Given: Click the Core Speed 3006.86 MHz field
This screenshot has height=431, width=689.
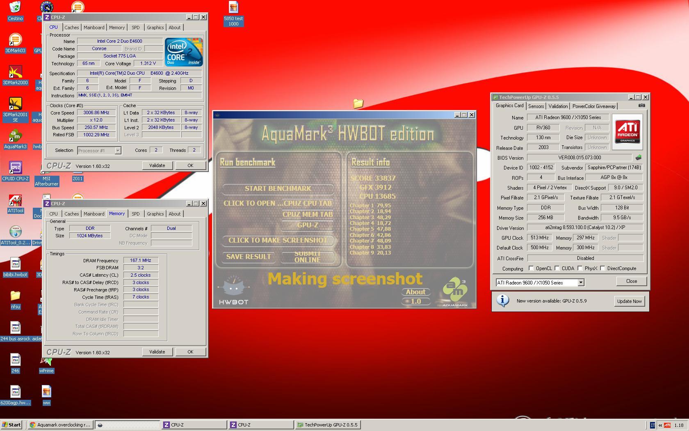Looking at the screenshot, I should [97, 112].
